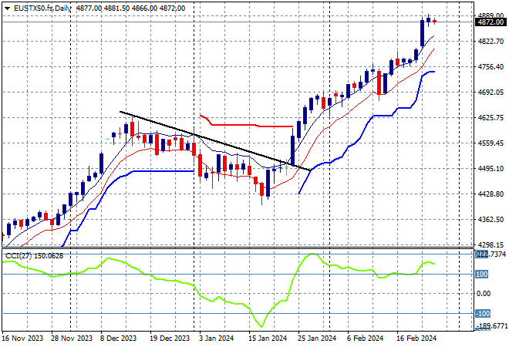The height and width of the screenshot is (347, 509).
Task: Select the OHLC values 4877.00 4881.50 4866.00 4872.00
Action: (x=130, y=8)
